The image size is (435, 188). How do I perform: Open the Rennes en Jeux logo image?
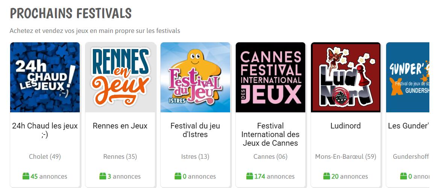coord(120,78)
